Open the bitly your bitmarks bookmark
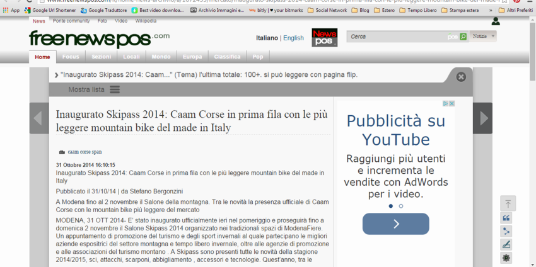The height and width of the screenshot is (267, 536). point(276,10)
